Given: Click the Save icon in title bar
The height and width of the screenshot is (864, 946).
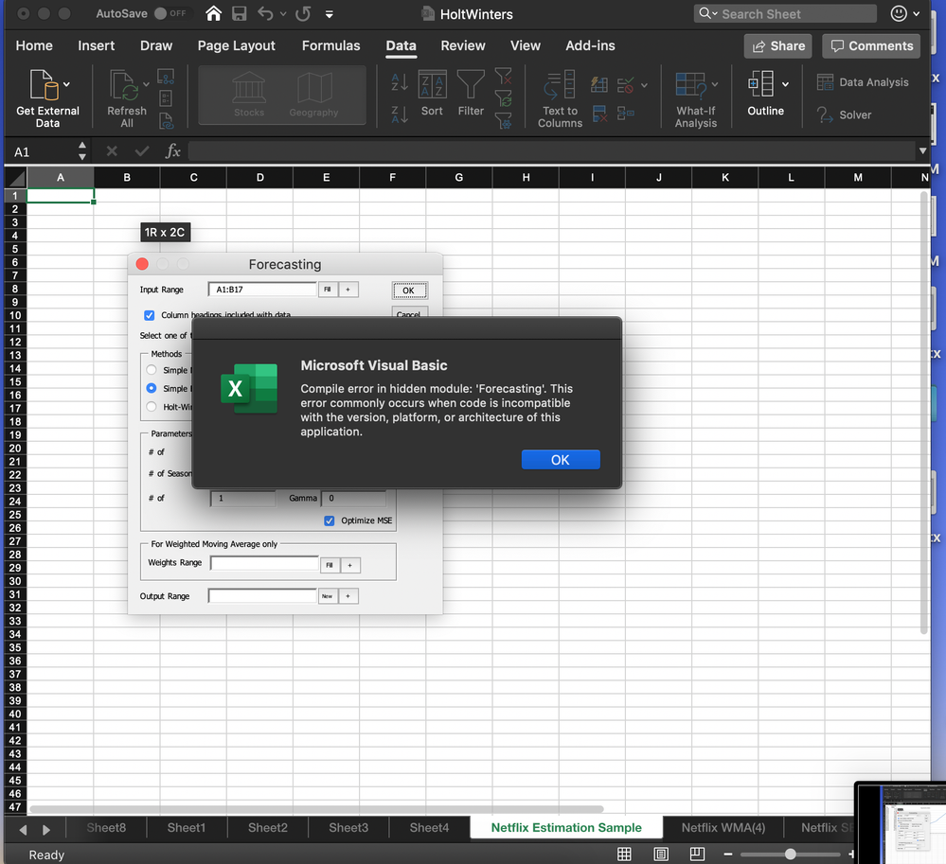Looking at the screenshot, I should 240,14.
